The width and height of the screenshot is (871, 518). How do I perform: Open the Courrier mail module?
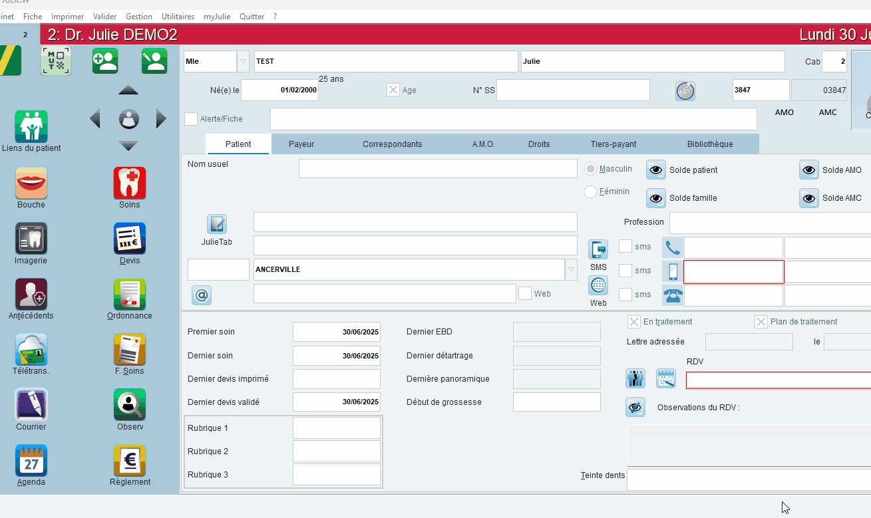(31, 405)
